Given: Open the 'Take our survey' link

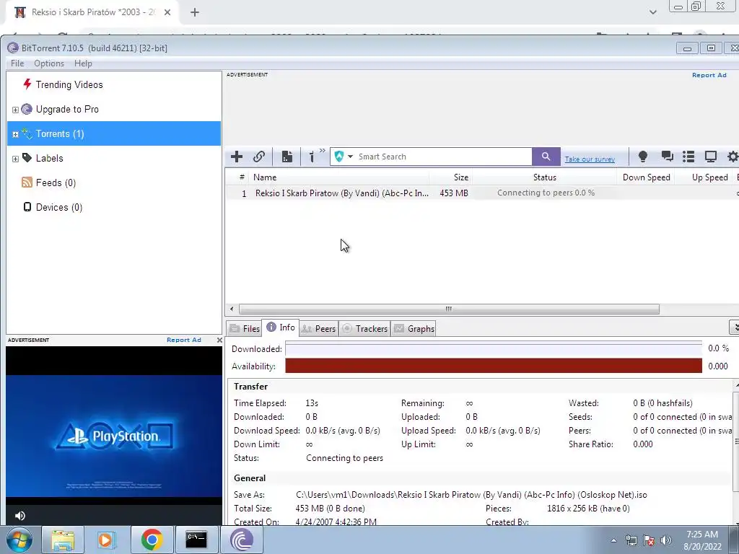Looking at the screenshot, I should (590, 159).
